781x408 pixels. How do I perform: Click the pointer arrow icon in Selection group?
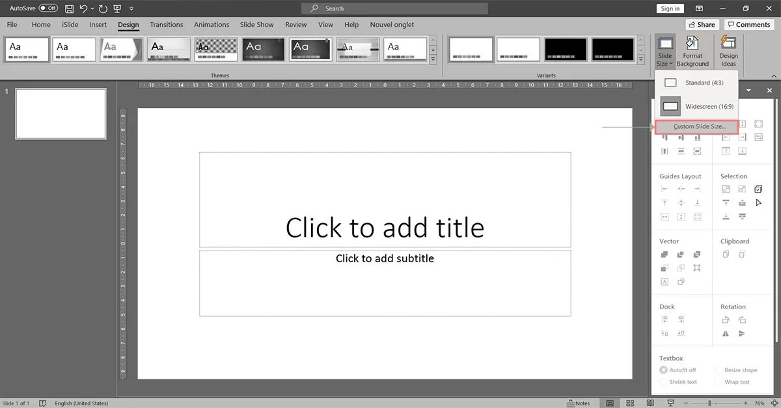pyautogui.click(x=758, y=203)
